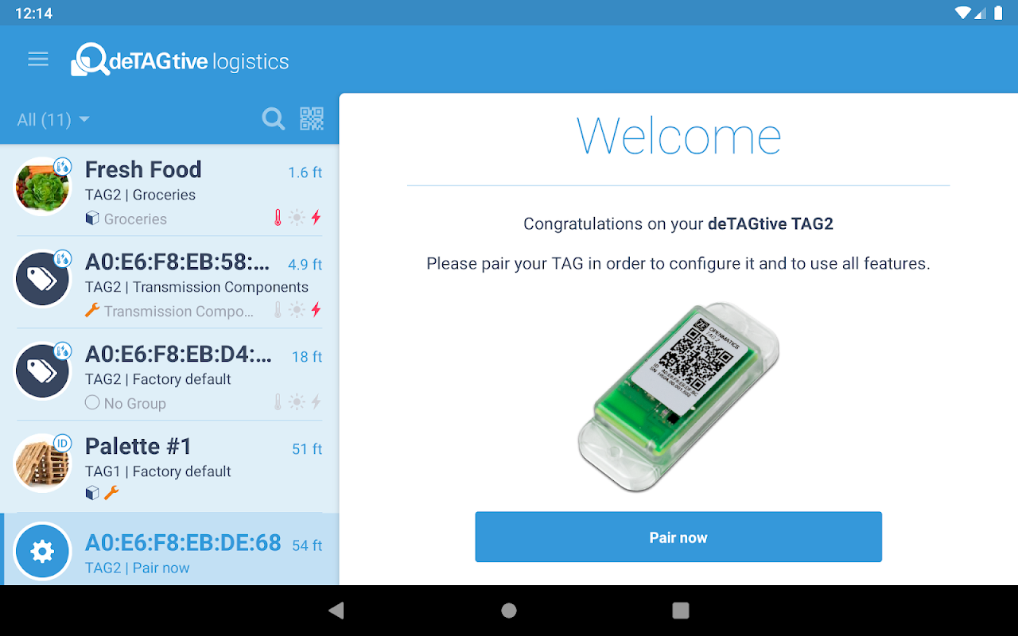Image resolution: width=1018 pixels, height=636 pixels.
Task: Tap the 1.6 ft distance for Fresh Food
Action: tap(305, 173)
